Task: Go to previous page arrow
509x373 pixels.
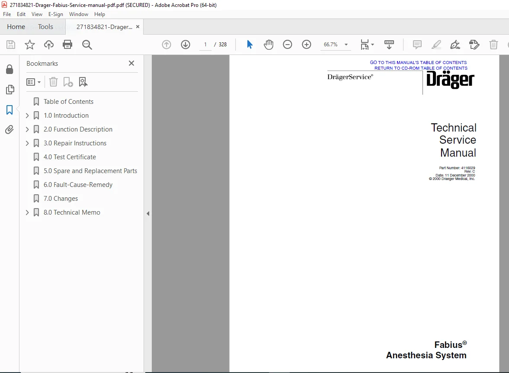Action: click(166, 45)
